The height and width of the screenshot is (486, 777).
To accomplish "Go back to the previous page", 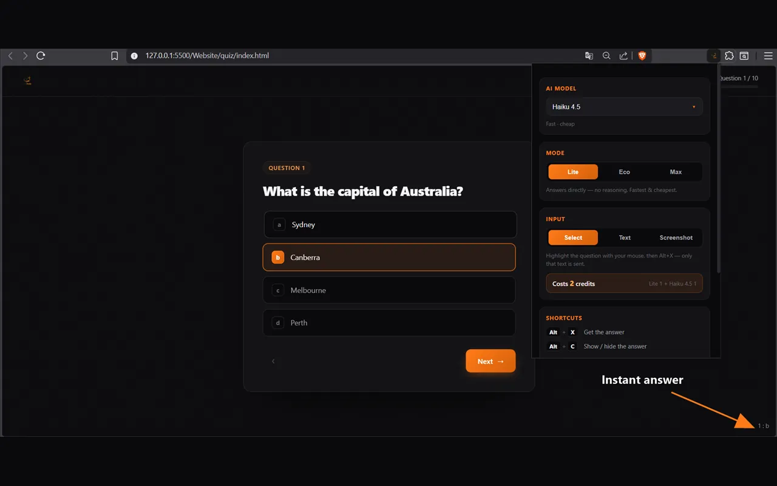I will pyautogui.click(x=10, y=56).
